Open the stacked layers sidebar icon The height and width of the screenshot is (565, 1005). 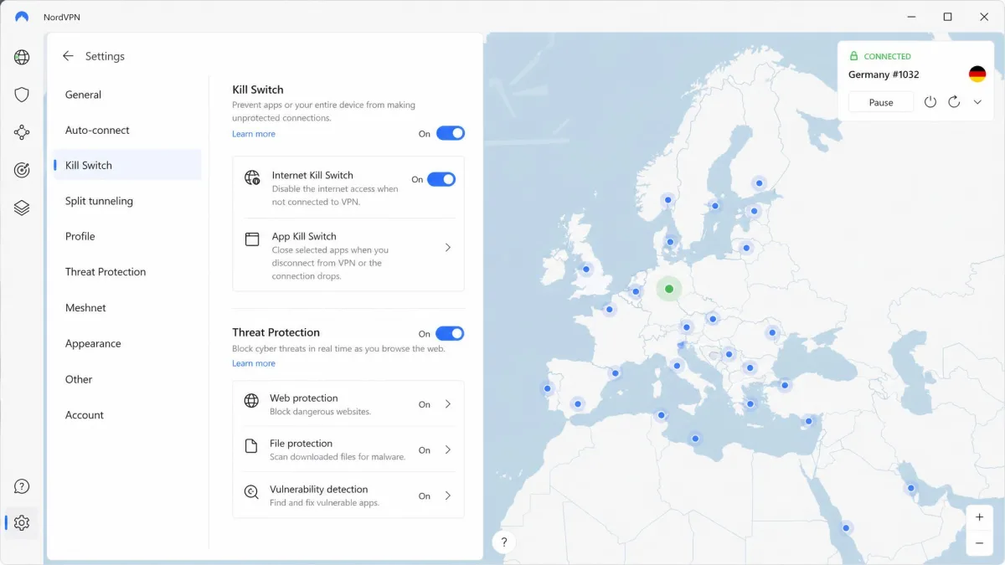click(x=22, y=208)
